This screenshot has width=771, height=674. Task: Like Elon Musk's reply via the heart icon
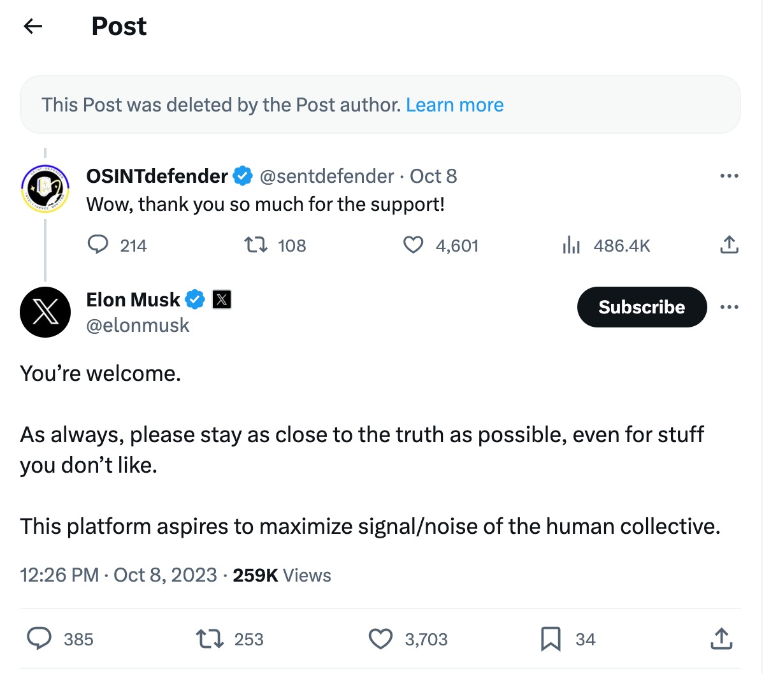[x=380, y=639]
